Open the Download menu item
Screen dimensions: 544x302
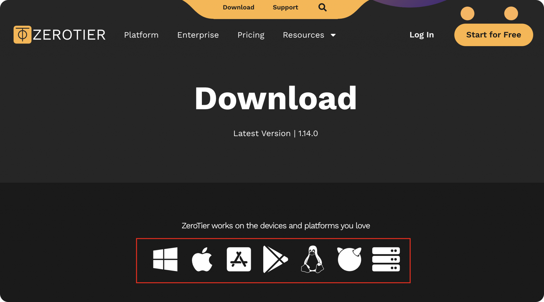[238, 7]
